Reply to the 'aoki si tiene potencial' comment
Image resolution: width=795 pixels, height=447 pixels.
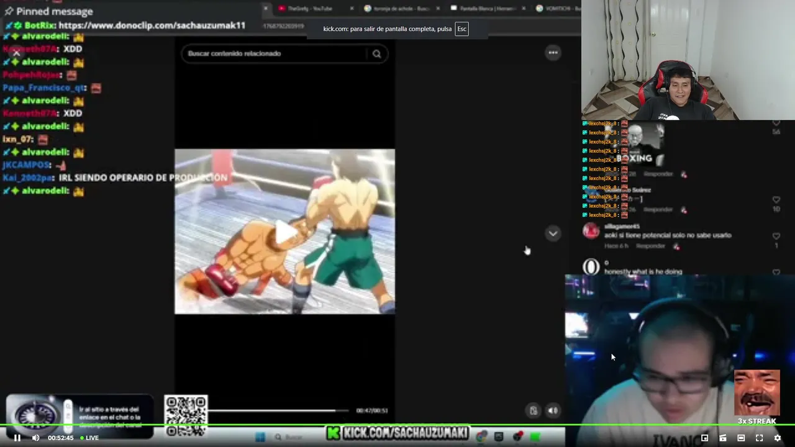point(650,246)
